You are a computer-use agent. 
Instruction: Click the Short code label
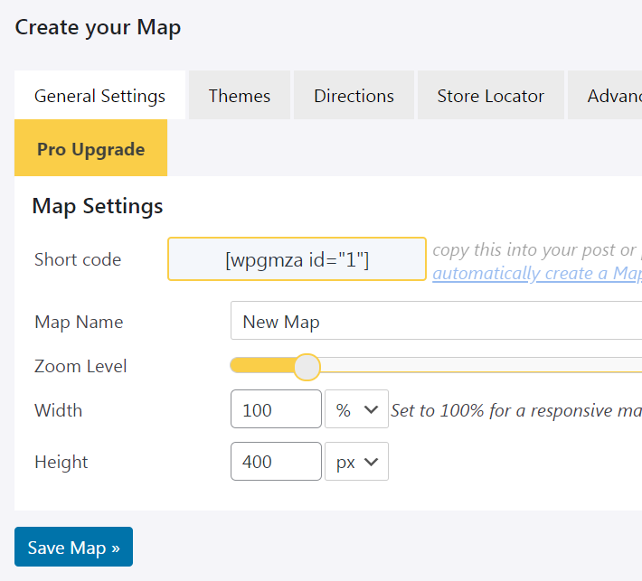tap(78, 260)
